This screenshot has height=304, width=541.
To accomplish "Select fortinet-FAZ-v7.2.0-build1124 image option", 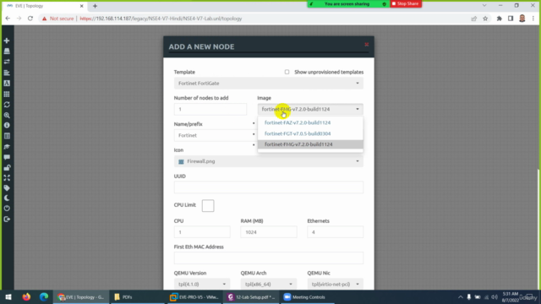I will click(310, 122).
